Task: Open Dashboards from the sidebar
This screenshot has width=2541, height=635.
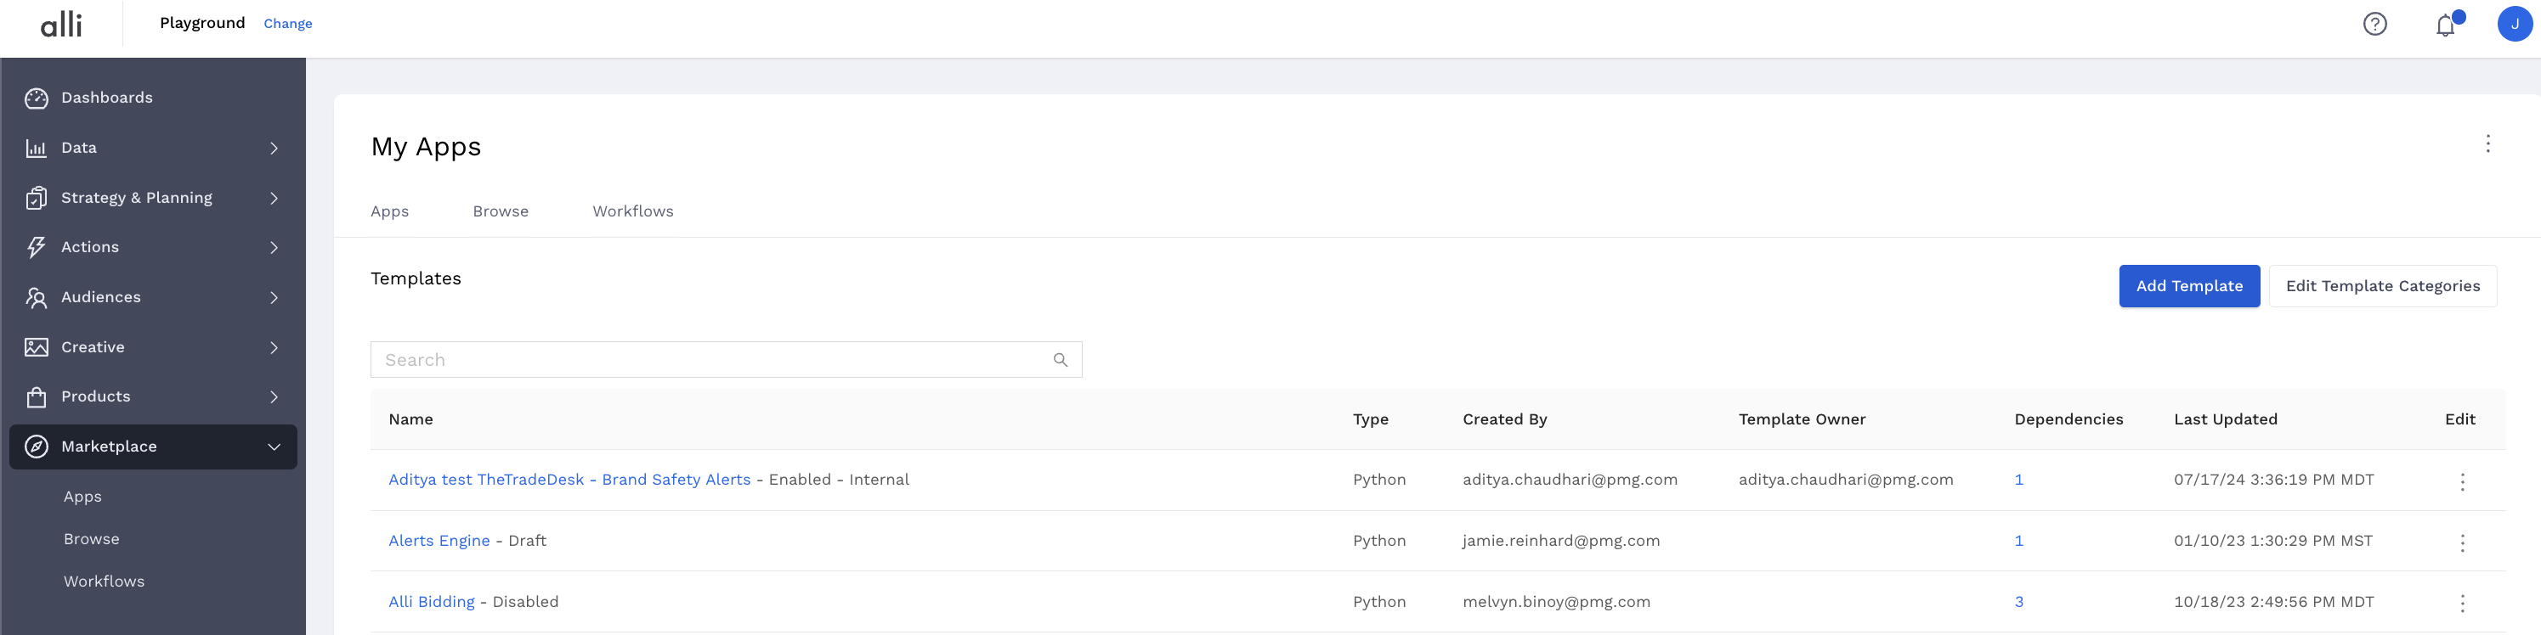Action: pos(106,98)
